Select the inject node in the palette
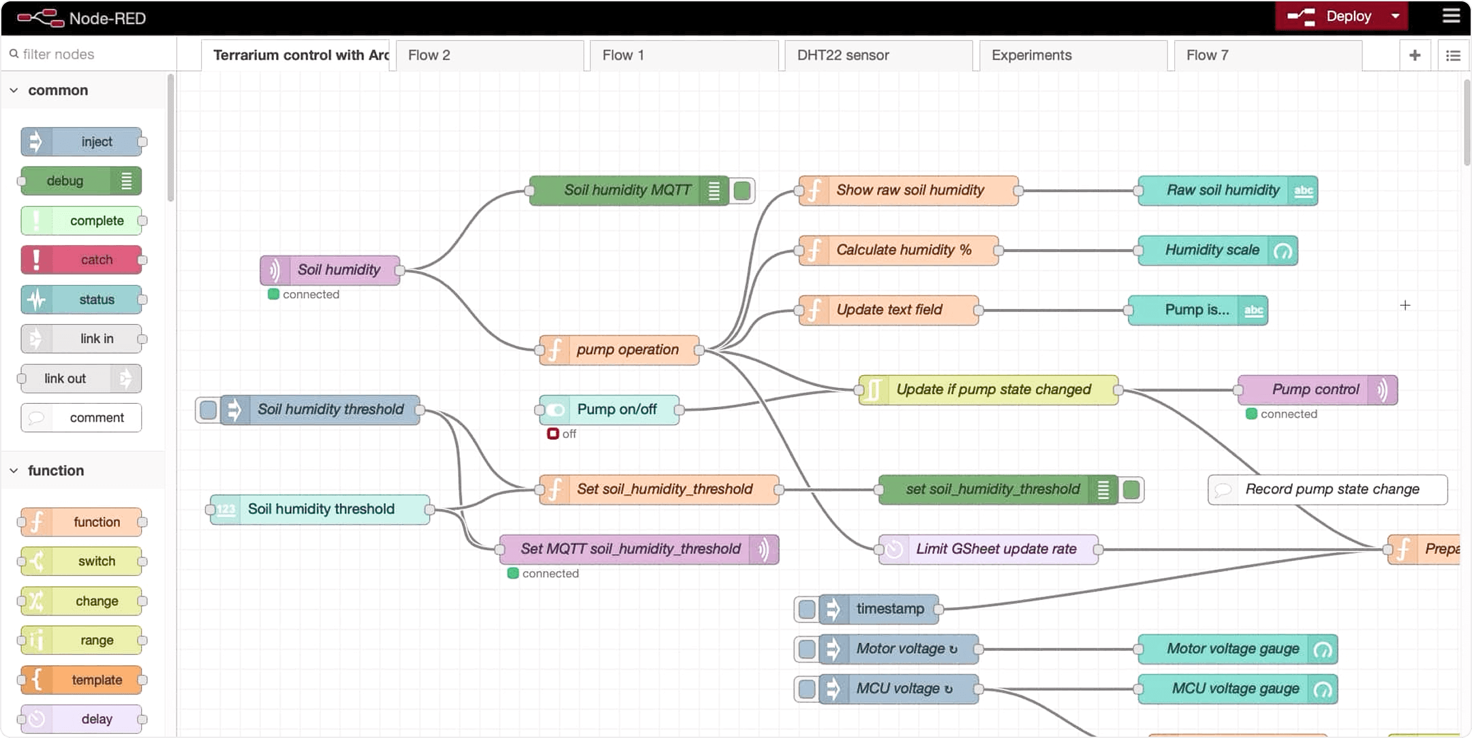The height and width of the screenshot is (738, 1472). point(82,142)
